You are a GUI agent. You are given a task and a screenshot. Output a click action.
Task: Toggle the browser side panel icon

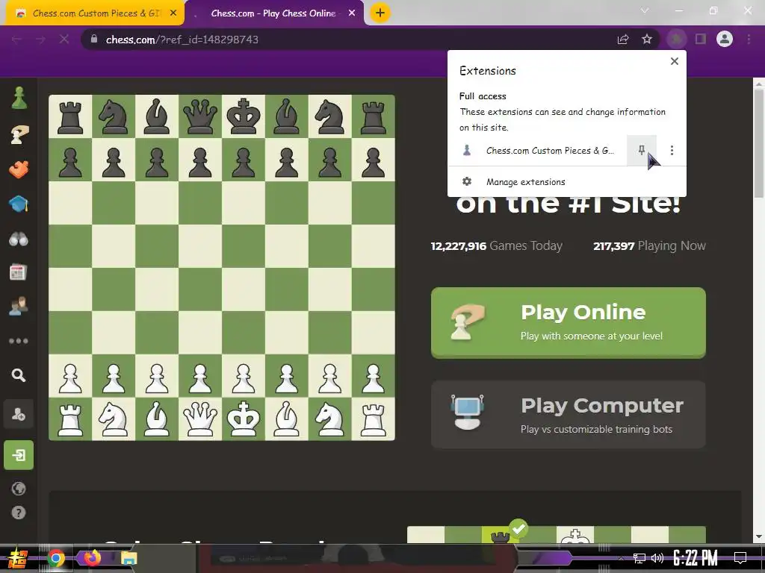(701, 40)
